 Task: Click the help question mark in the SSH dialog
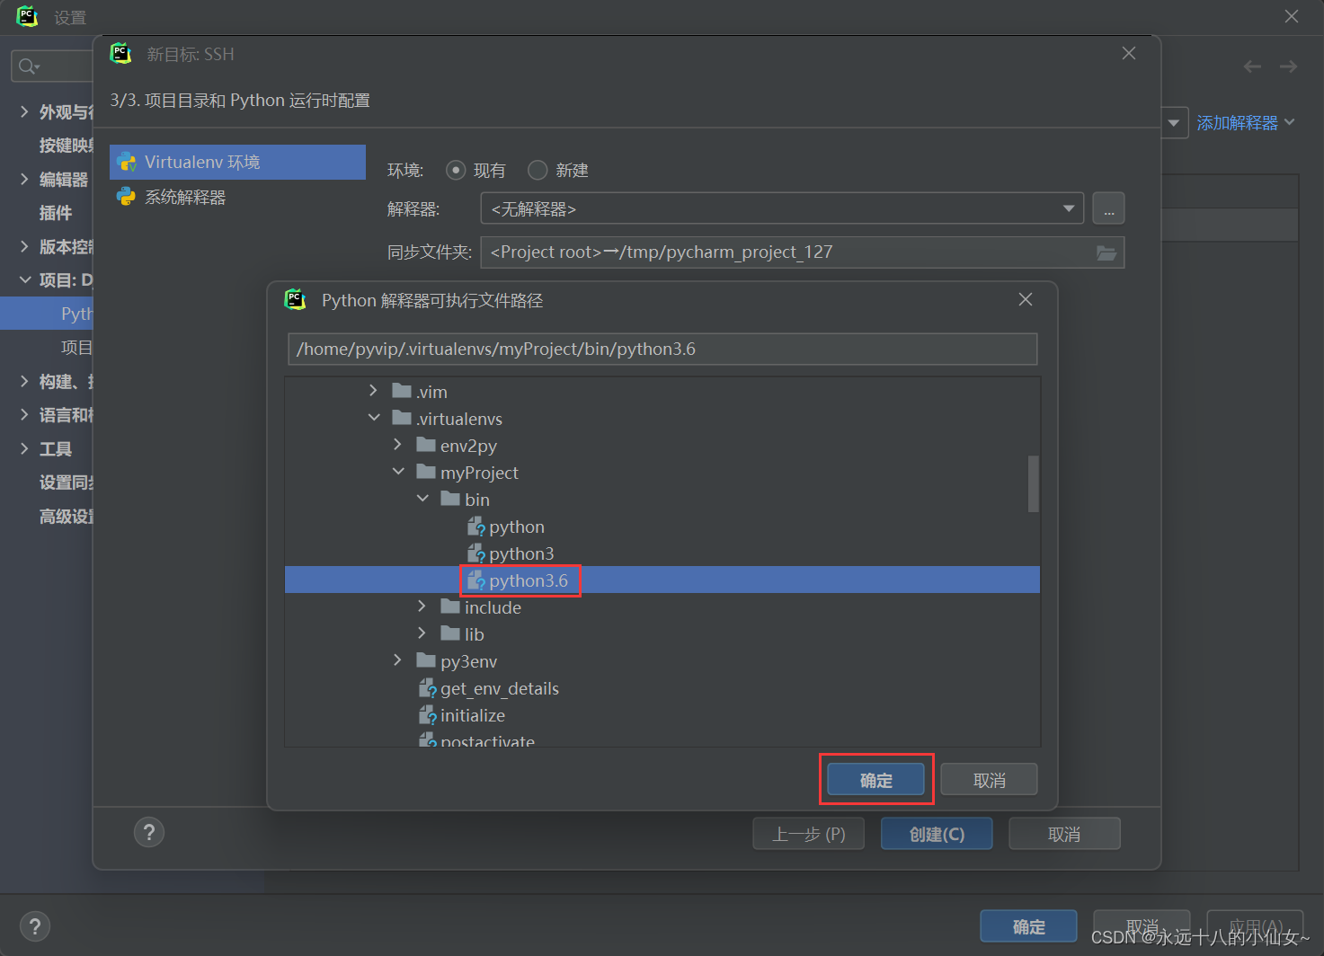[149, 832]
